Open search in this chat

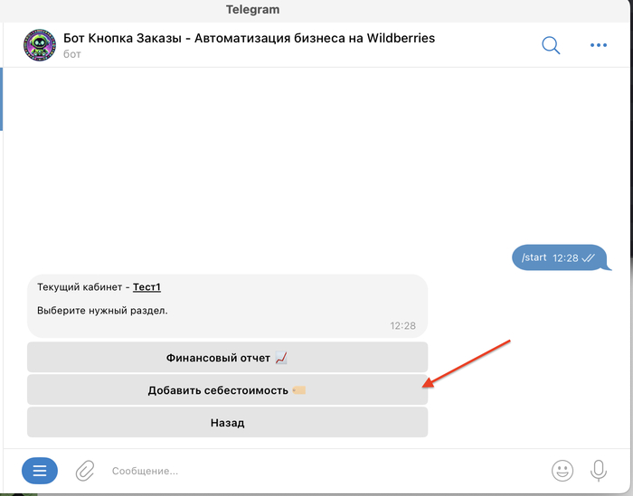point(551,45)
